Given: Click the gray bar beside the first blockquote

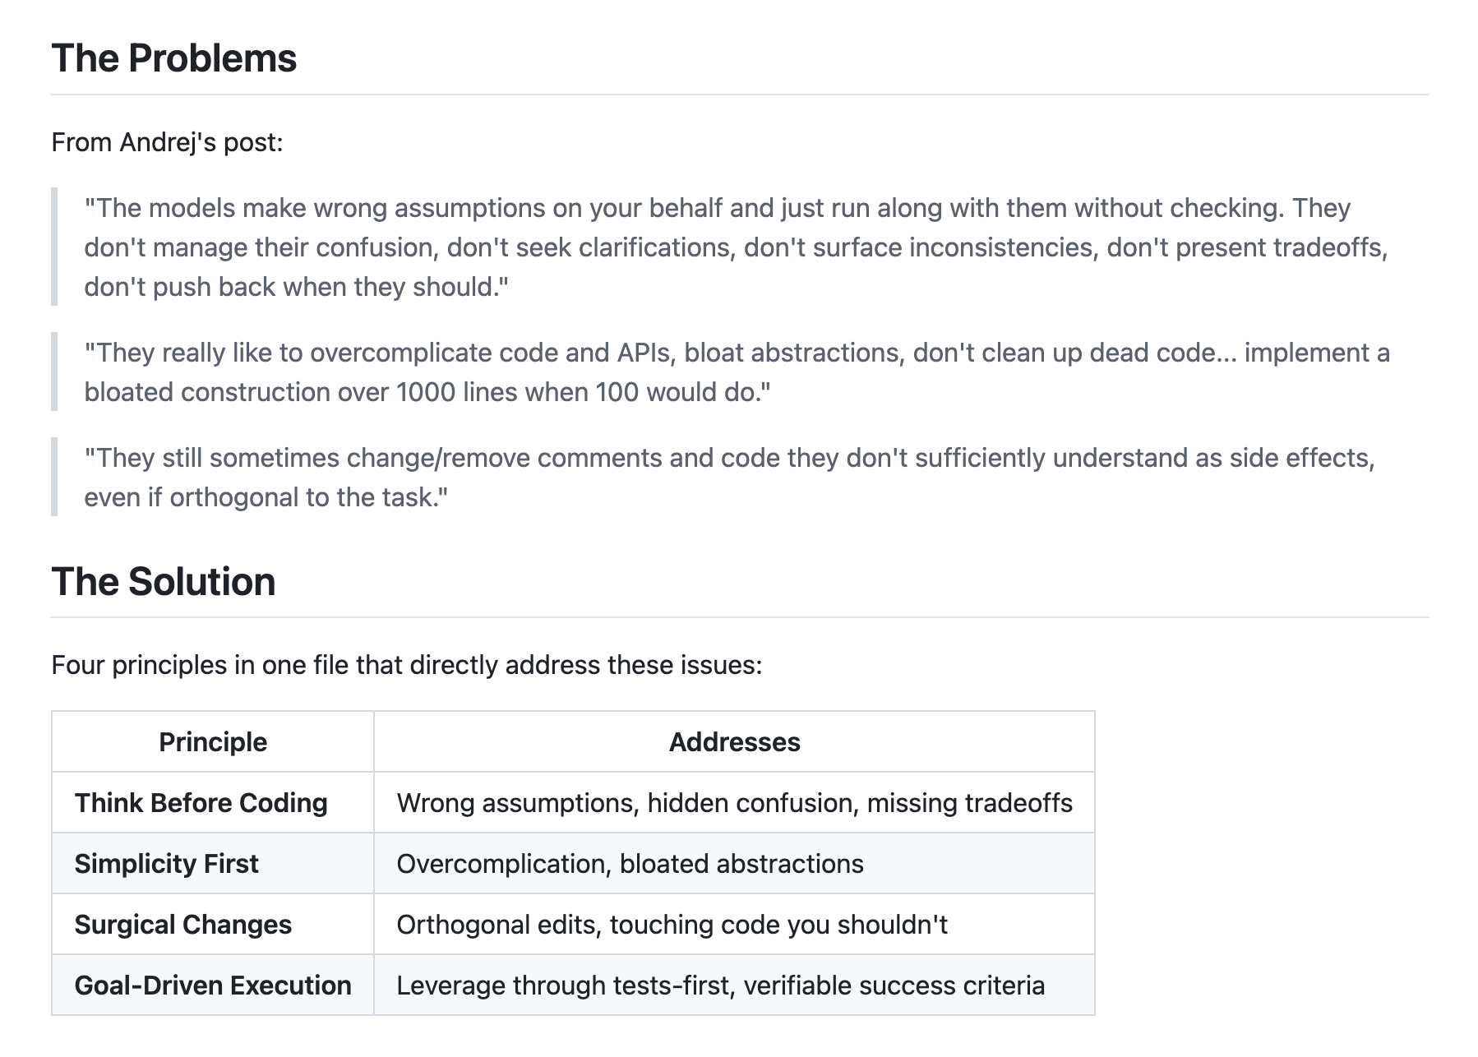Looking at the screenshot, I should click(x=54, y=247).
